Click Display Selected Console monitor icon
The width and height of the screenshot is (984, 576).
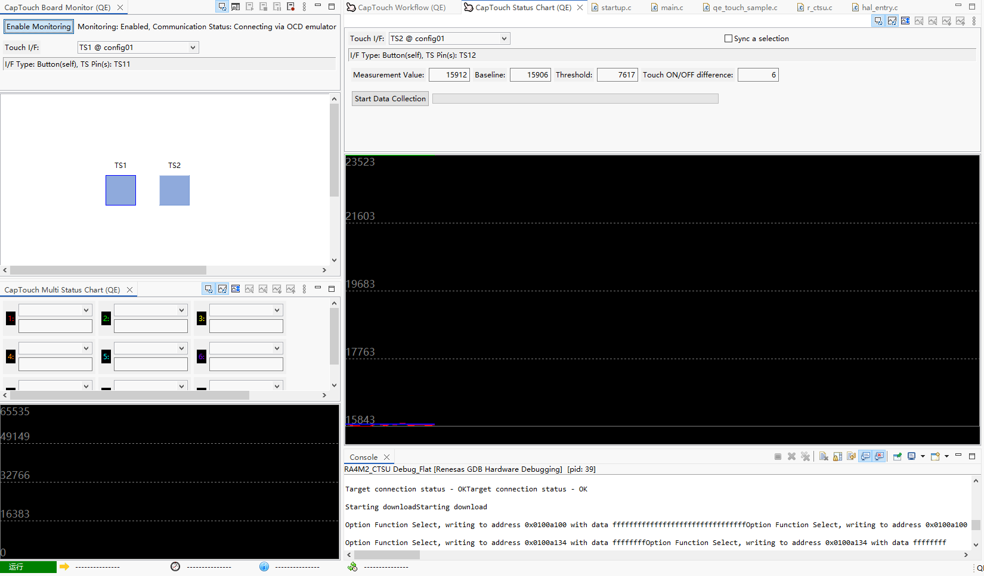click(x=911, y=456)
